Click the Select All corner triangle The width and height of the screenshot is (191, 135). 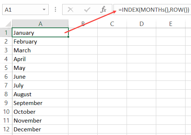click(8, 24)
